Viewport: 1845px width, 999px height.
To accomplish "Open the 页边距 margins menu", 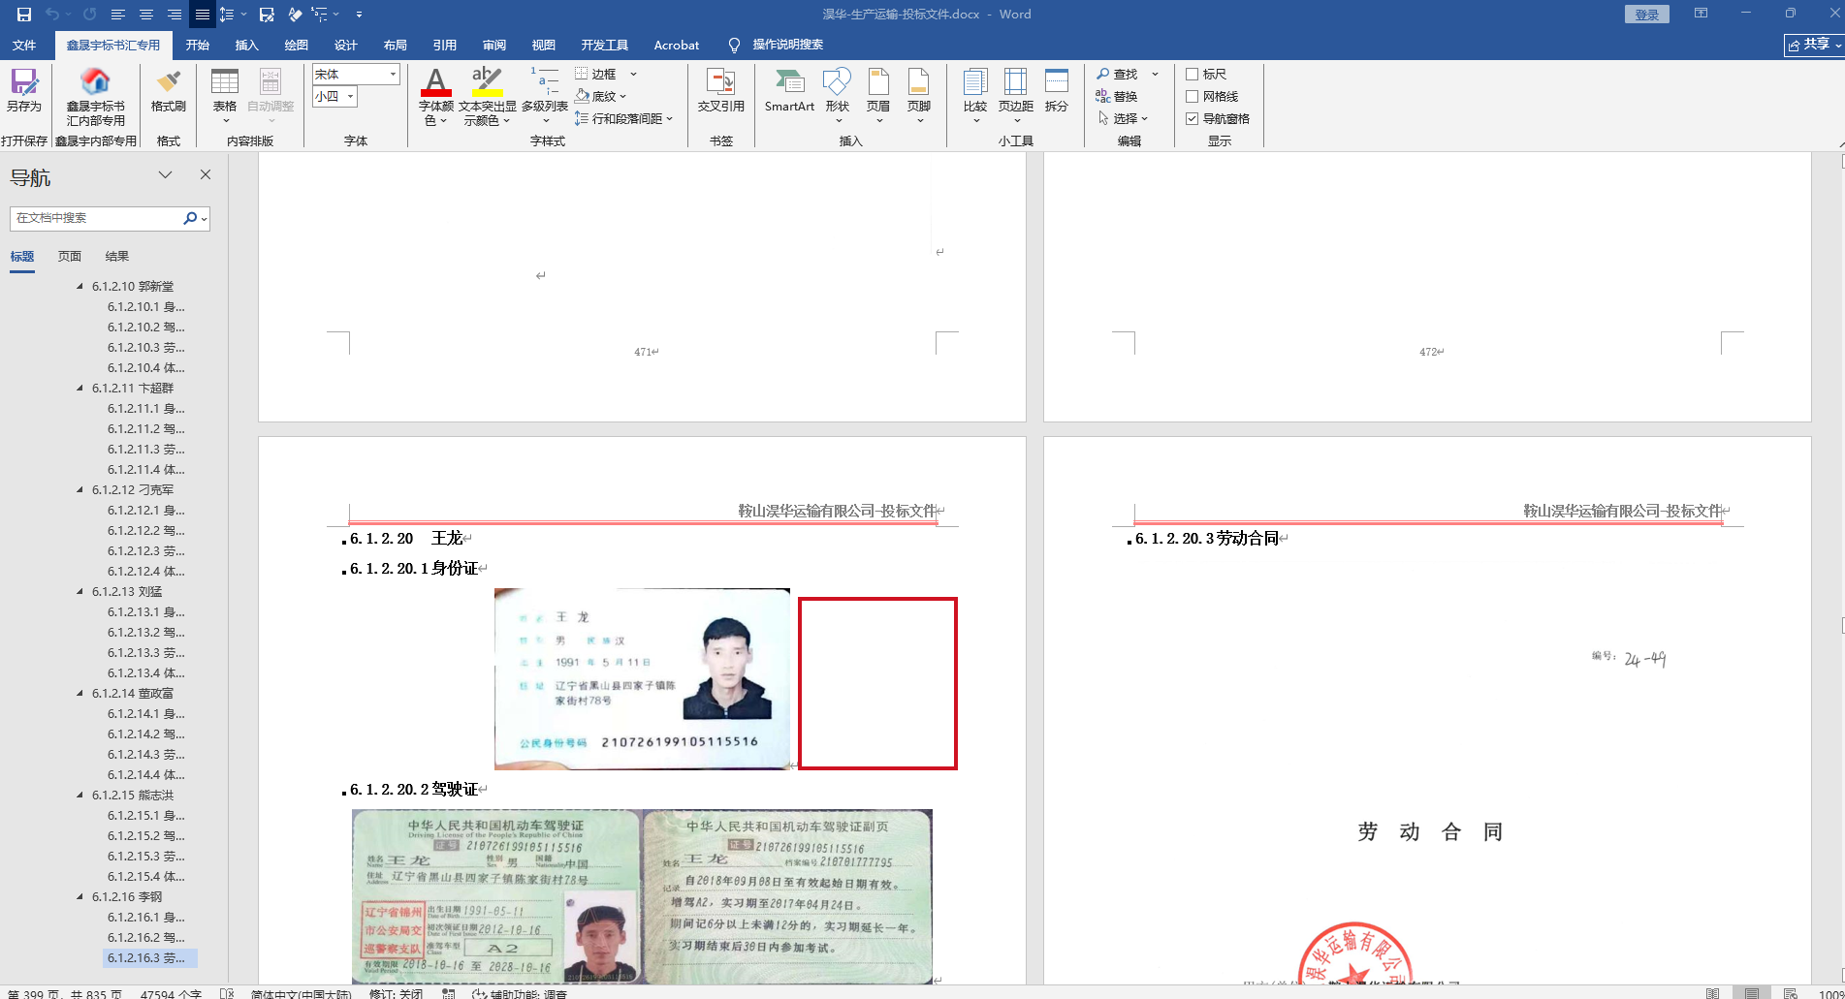I will [1016, 96].
